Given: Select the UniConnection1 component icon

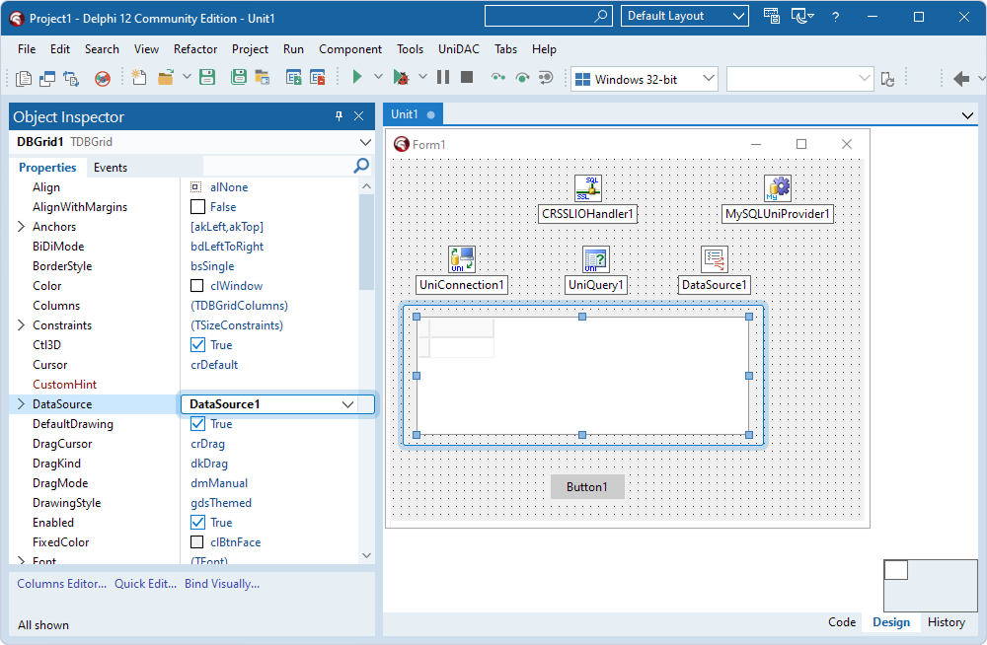Looking at the screenshot, I should [461, 258].
